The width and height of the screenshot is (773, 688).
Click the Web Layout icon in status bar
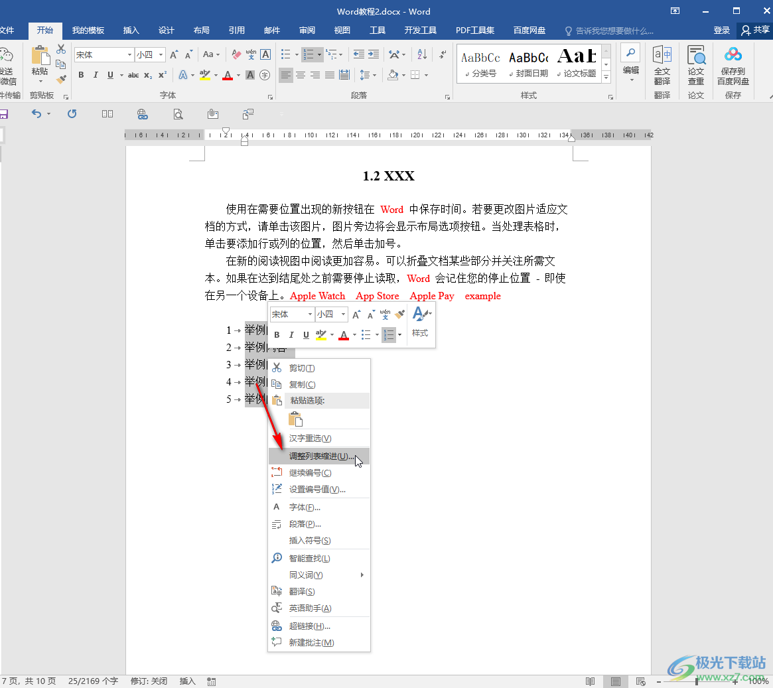tap(640, 681)
